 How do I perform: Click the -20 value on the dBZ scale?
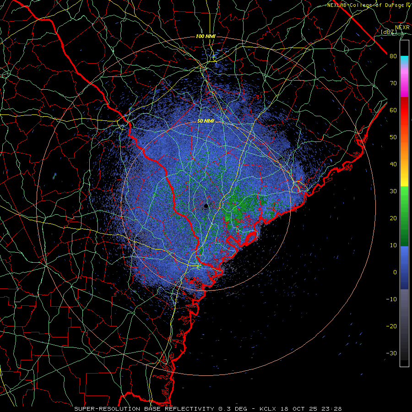click(391, 326)
